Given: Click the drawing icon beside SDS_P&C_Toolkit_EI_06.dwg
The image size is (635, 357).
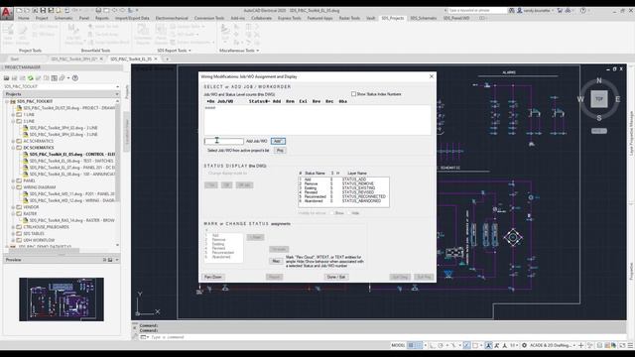Looking at the screenshot, I should (26, 161).
